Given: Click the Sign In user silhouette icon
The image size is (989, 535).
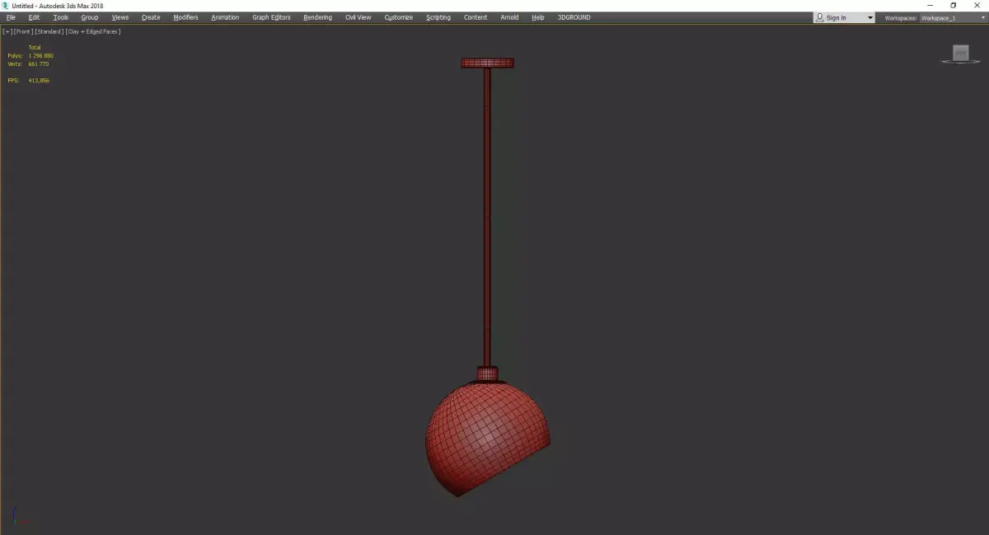Looking at the screenshot, I should (x=820, y=16).
